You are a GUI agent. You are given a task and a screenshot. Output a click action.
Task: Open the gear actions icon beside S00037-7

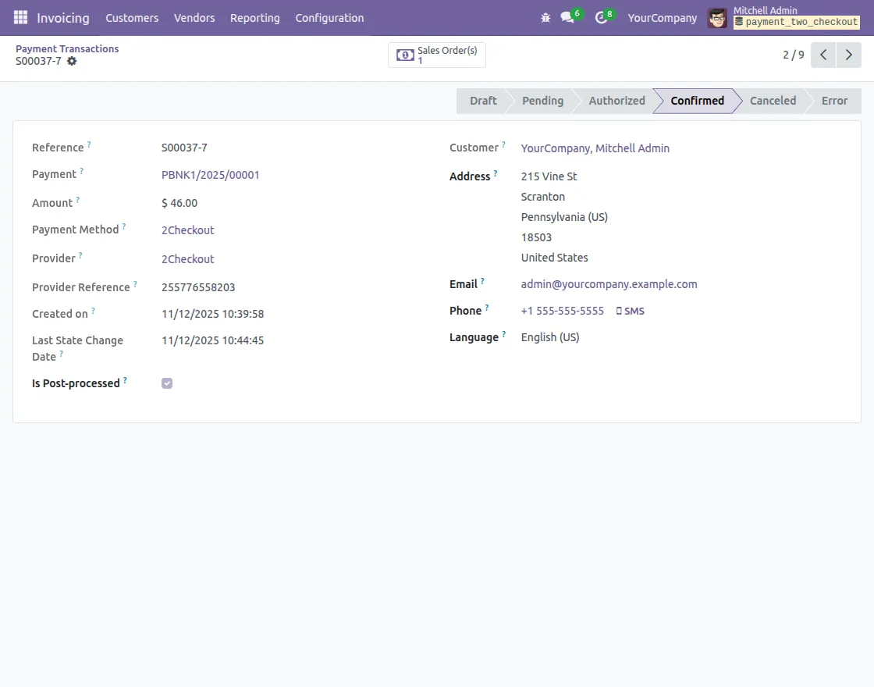pyautogui.click(x=72, y=61)
